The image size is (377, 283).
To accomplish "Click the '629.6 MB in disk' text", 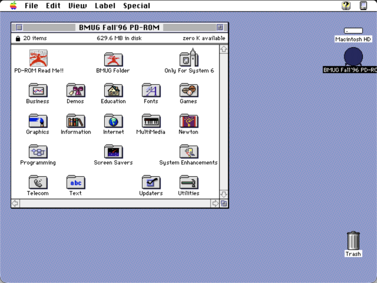I will [x=119, y=38].
